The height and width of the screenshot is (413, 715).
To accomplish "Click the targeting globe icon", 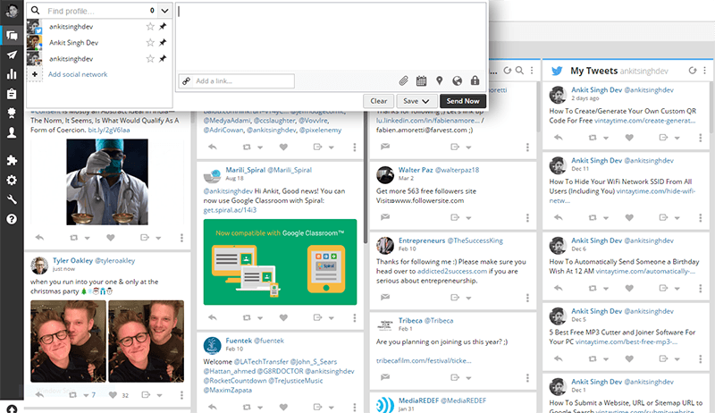I will [457, 80].
